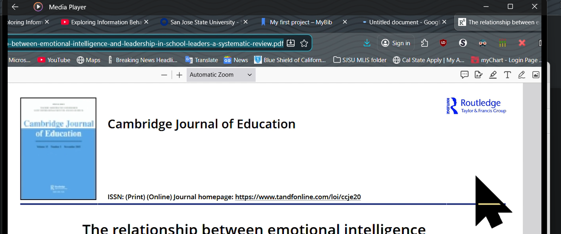
Task: Select the PDF draw pen tool
Action: (521, 75)
